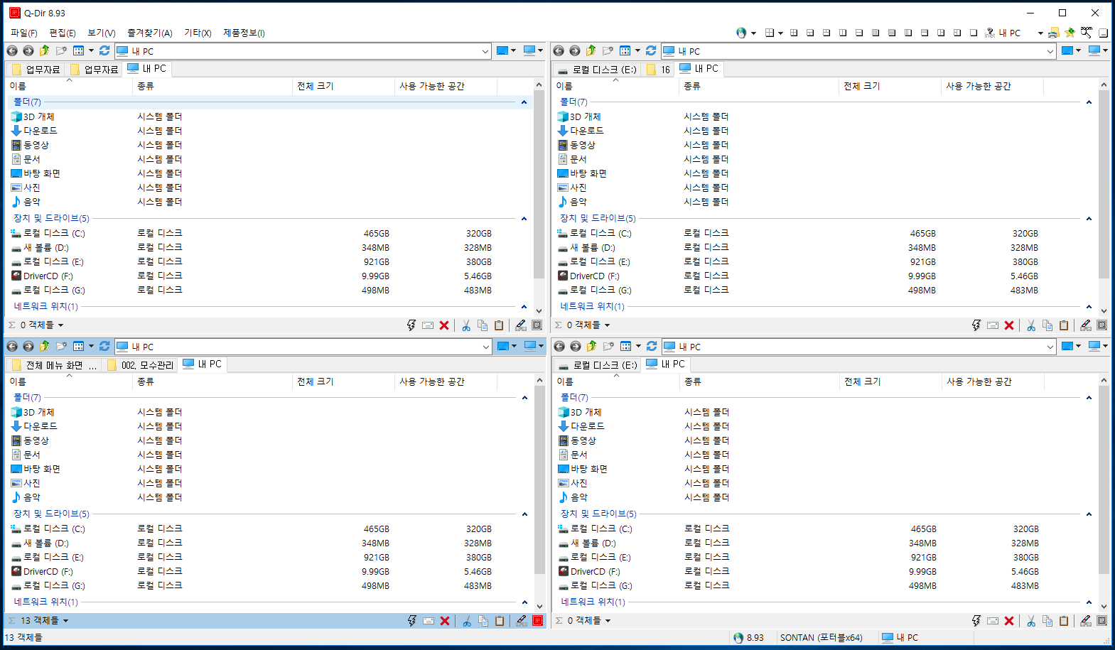Sort by 사용 가능한 공간 column in top-right pane
Screen dimensions: 1115x650
(992, 86)
